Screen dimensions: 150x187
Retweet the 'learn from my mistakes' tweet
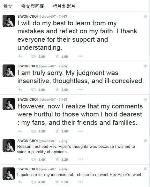(34, 56)
